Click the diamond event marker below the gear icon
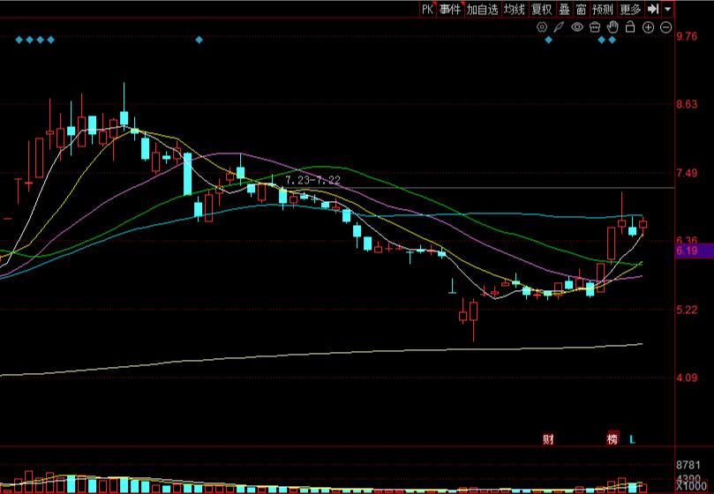 tap(548, 40)
